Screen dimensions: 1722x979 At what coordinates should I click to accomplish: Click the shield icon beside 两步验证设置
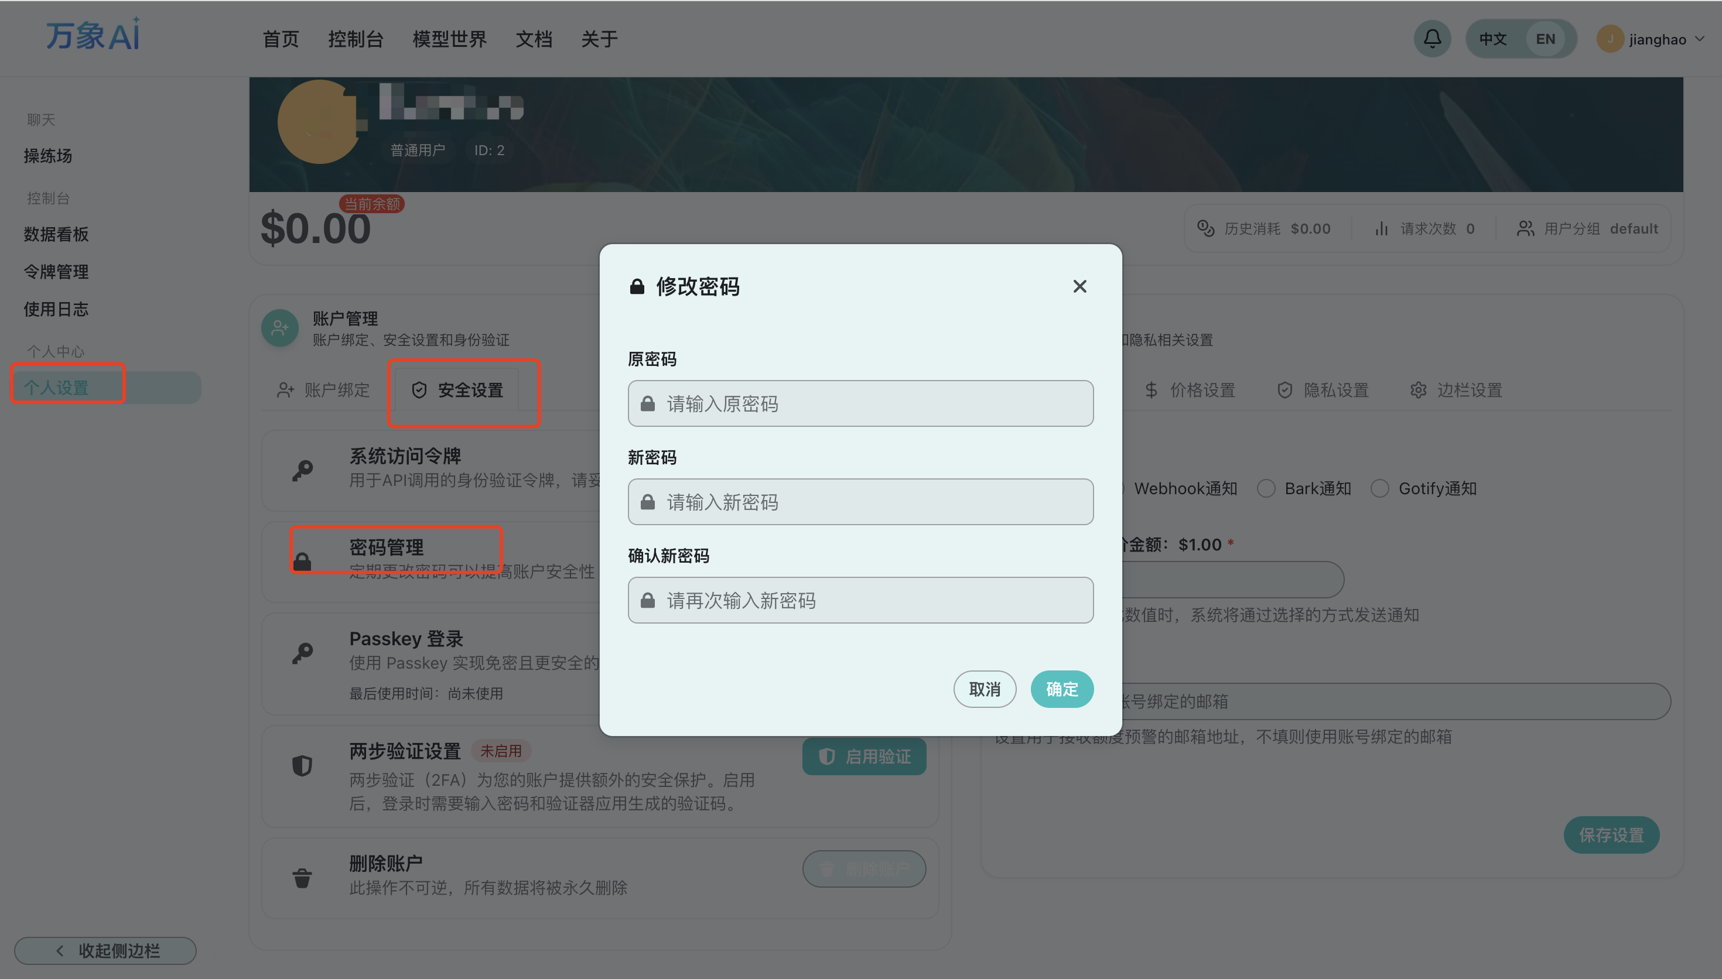(303, 765)
